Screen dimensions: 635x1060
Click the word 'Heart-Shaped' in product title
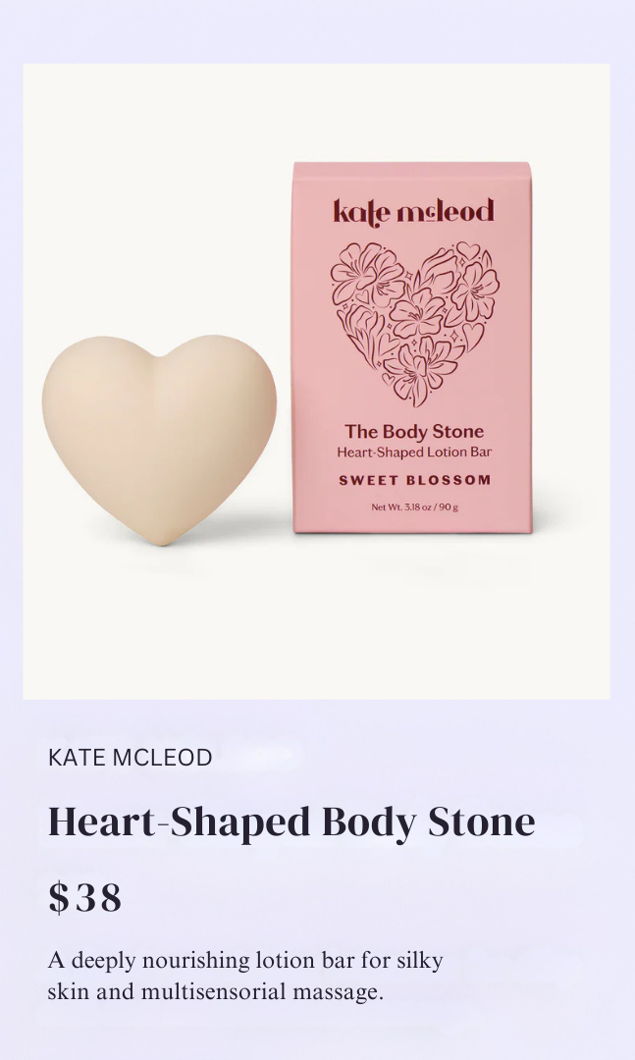coord(180,824)
